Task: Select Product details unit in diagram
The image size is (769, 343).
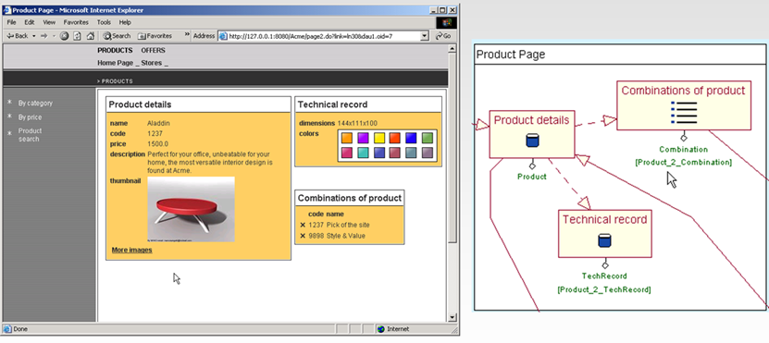Action: (x=531, y=134)
